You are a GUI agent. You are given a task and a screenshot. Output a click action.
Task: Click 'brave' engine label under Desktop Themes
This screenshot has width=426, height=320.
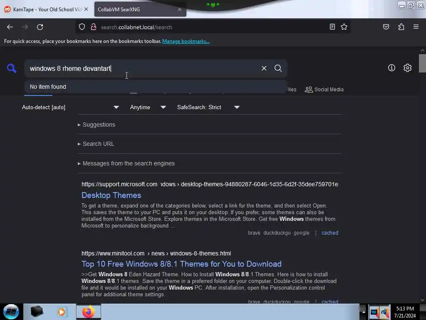point(254,233)
